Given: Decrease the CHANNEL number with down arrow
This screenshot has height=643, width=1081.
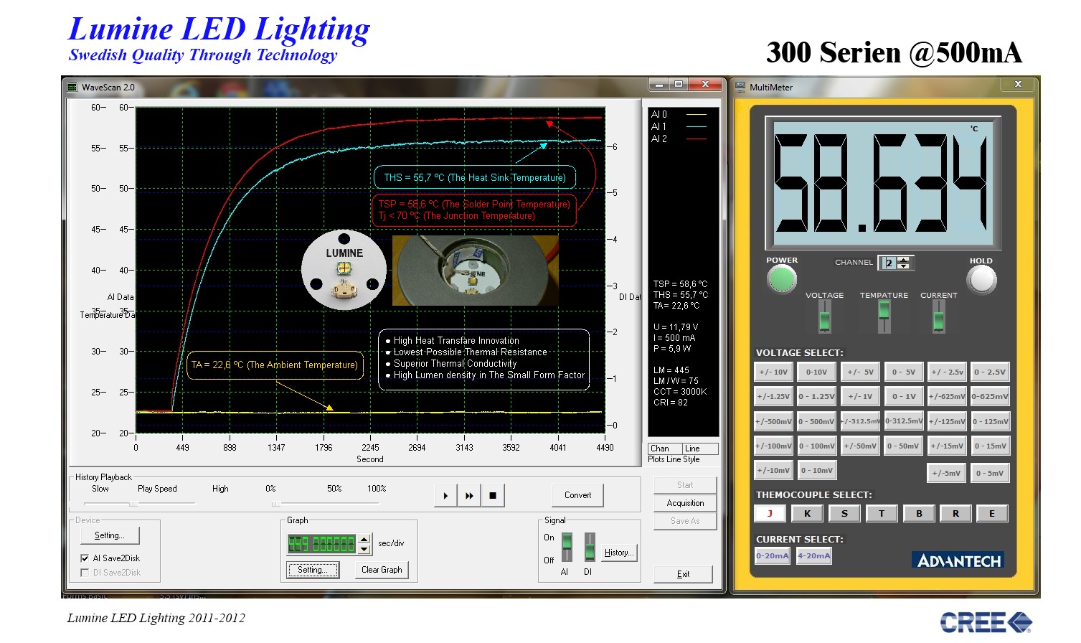Looking at the screenshot, I should point(903,266).
